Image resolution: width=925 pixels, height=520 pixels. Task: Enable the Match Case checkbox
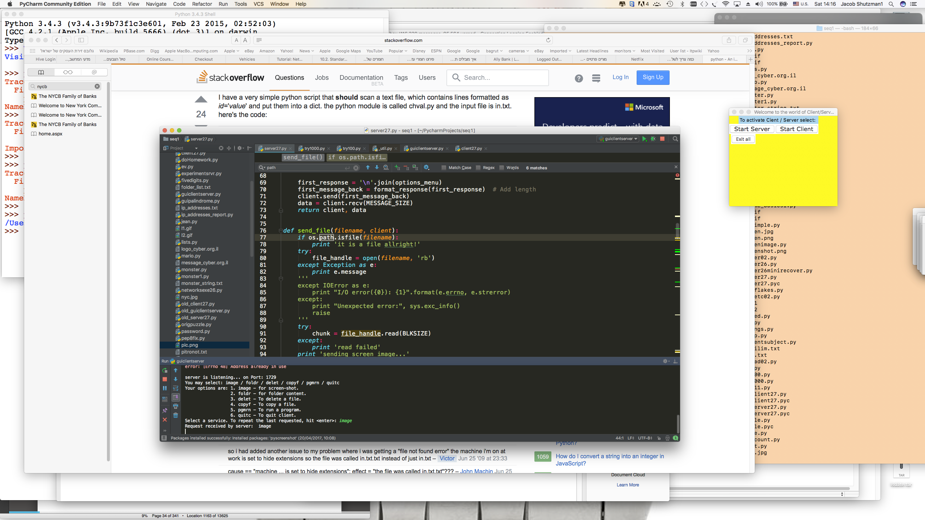click(x=444, y=168)
